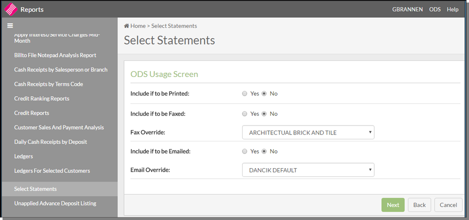
Task: Click the ODS Usage Screen heading
Action: [x=164, y=74]
